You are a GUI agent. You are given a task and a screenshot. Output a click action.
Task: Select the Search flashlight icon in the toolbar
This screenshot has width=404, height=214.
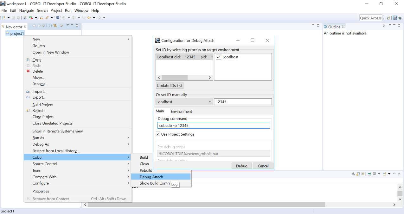coord(48,18)
